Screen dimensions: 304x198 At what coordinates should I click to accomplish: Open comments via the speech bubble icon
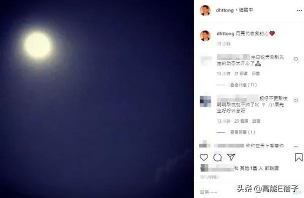click(217, 157)
